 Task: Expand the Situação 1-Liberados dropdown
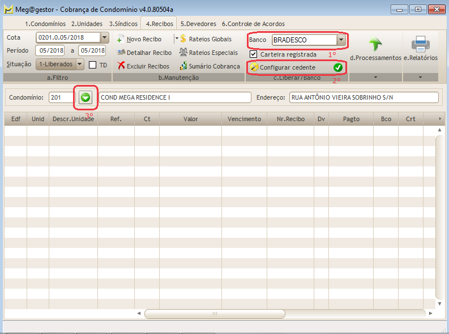click(80, 65)
